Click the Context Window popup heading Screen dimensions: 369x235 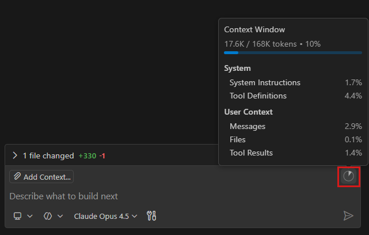[254, 29]
